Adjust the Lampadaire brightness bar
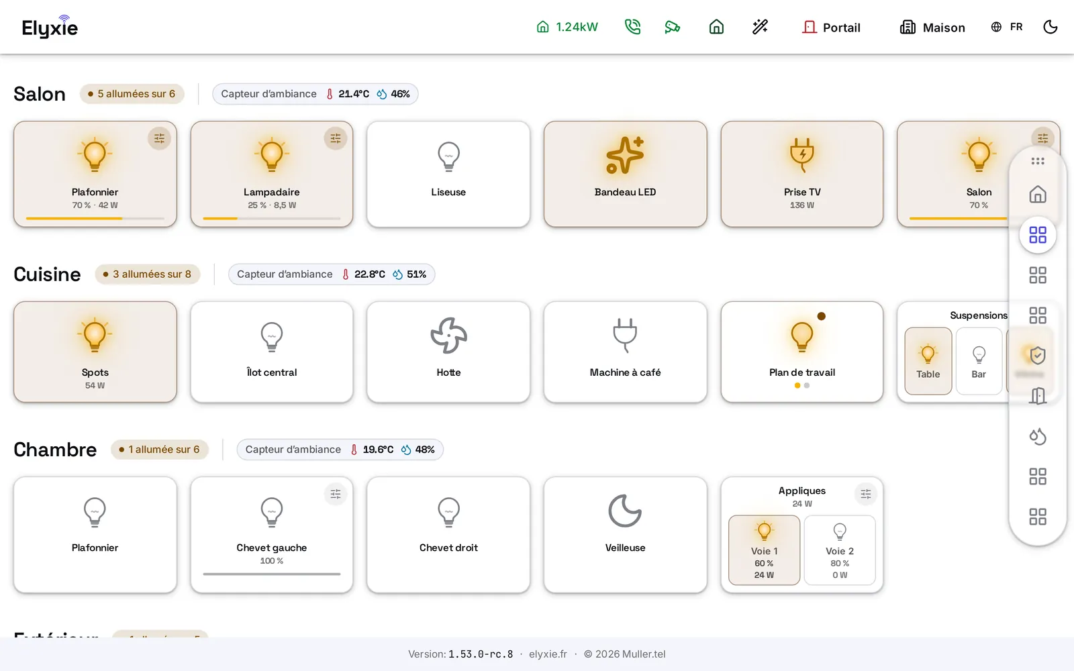Screen dimensions: 1074x671 (272, 218)
